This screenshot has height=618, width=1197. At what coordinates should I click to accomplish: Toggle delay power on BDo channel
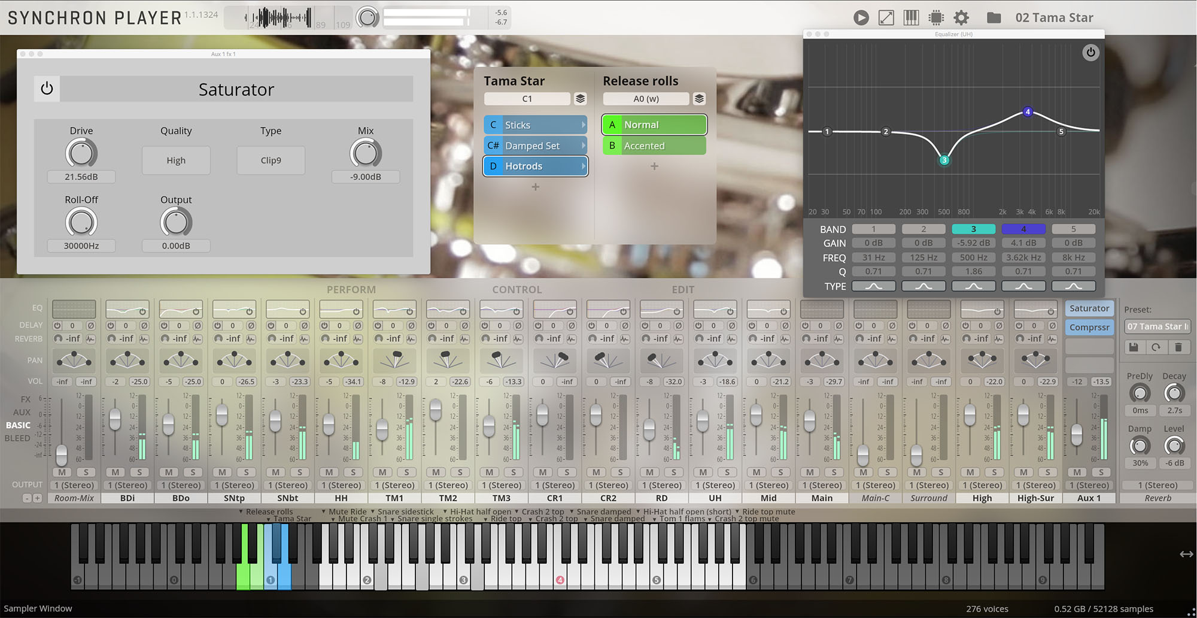(x=164, y=325)
